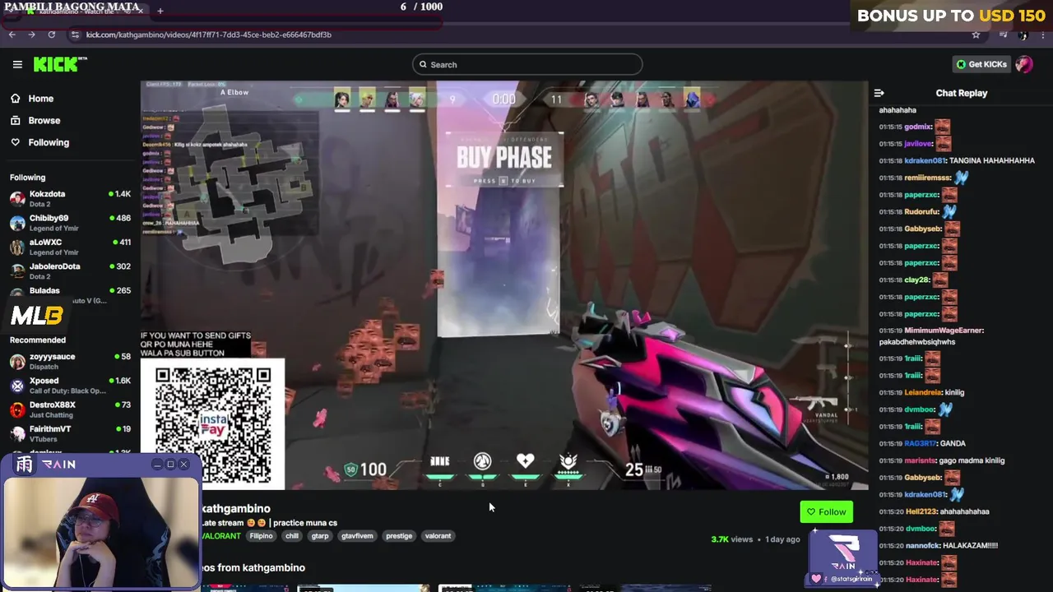Screen dimensions: 1053x592
Task: Click the Chat Replay heading
Action: [961, 93]
